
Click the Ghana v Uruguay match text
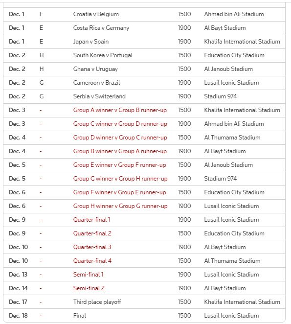click(x=95, y=69)
